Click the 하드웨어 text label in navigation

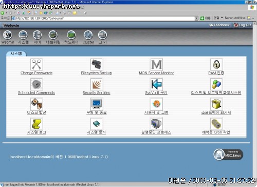pos(71,42)
